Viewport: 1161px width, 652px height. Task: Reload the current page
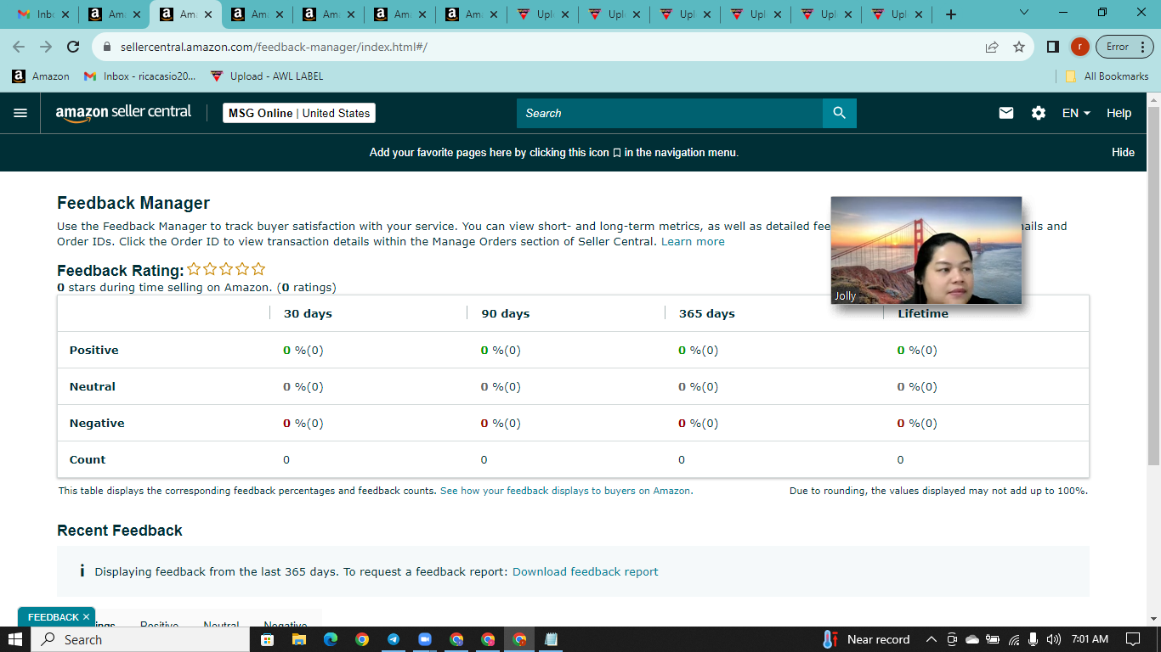click(x=73, y=47)
